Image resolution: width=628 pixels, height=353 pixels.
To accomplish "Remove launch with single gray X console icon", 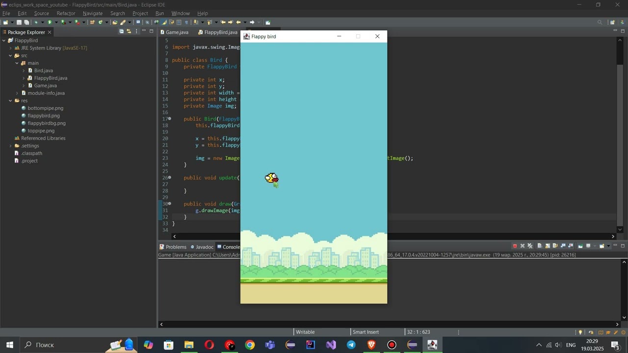I will 523,246.
